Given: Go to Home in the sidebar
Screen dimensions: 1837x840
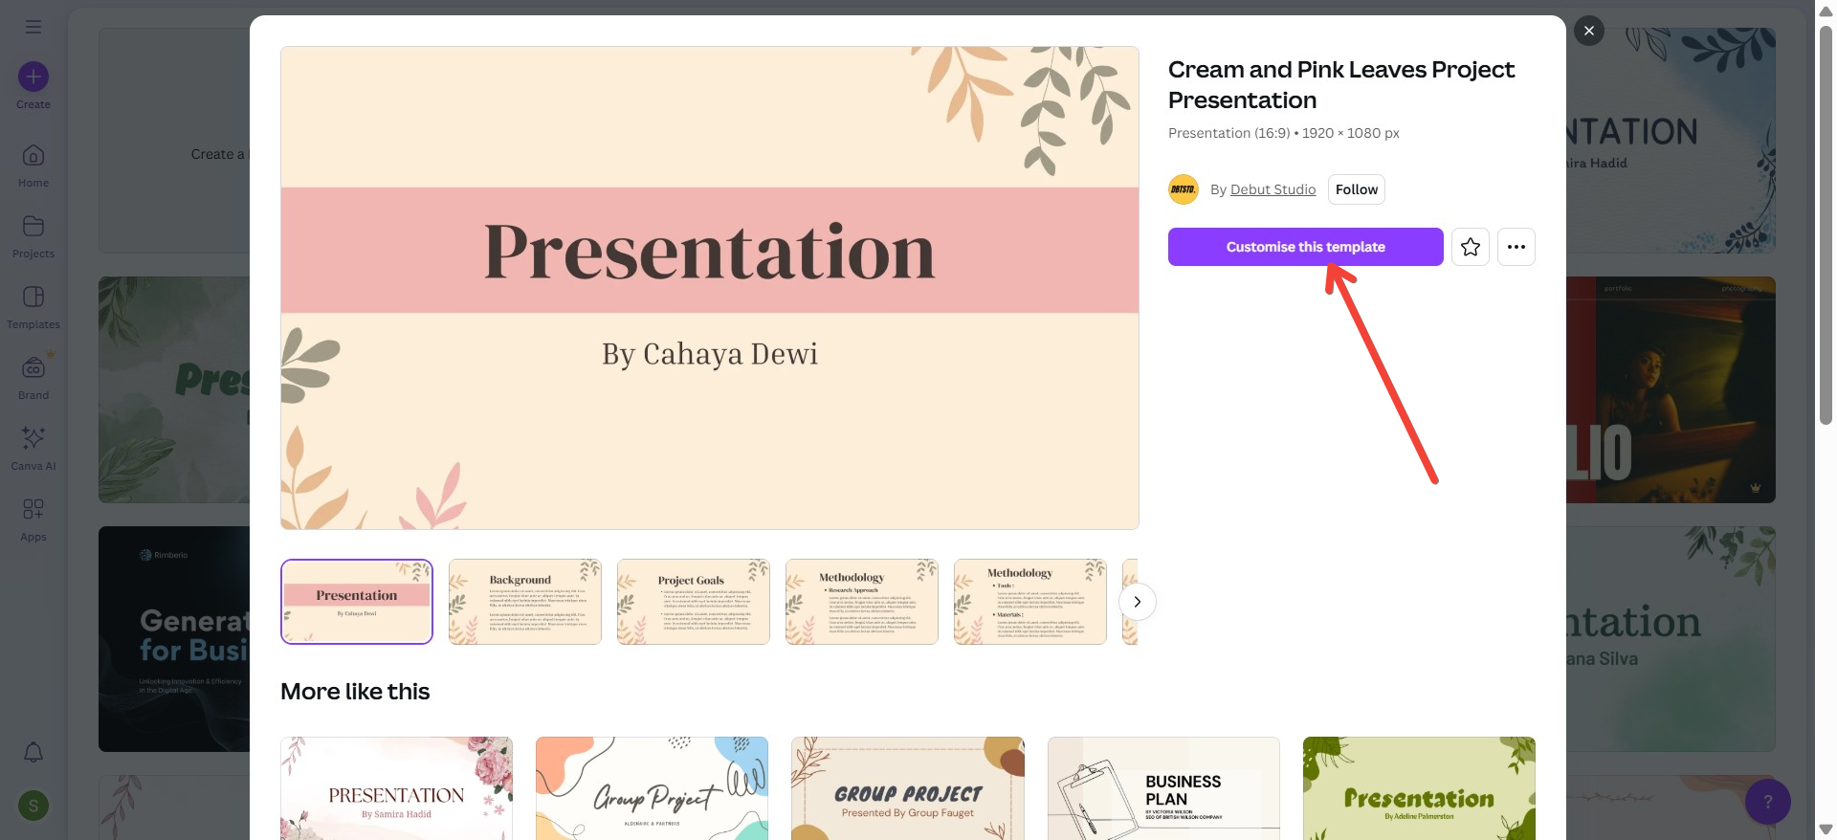Looking at the screenshot, I should point(33,166).
